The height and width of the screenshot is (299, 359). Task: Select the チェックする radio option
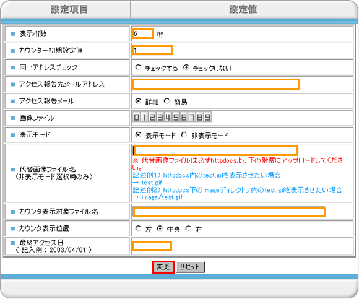pyautogui.click(x=138, y=67)
